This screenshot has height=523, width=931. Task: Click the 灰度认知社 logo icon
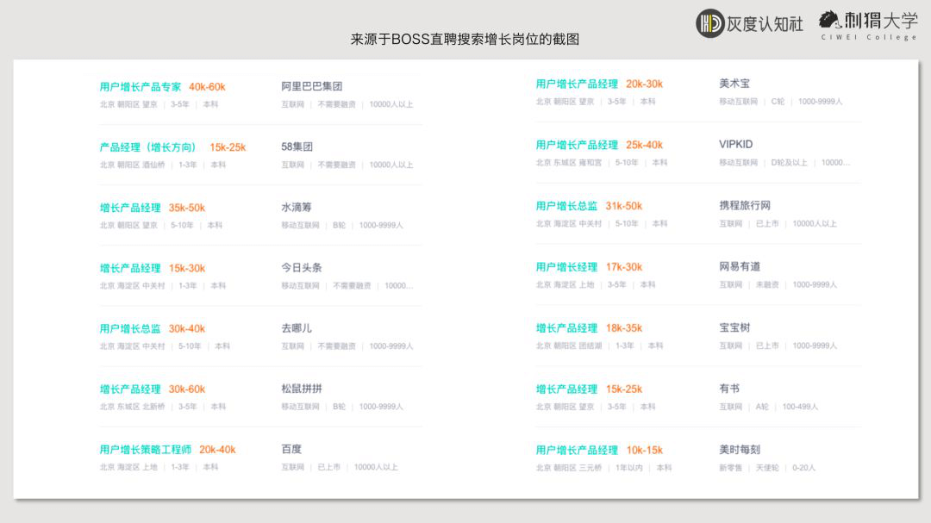point(710,23)
